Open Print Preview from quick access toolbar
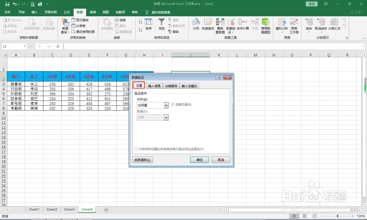Viewport: 367px width, 220px height. click(x=33, y=4)
